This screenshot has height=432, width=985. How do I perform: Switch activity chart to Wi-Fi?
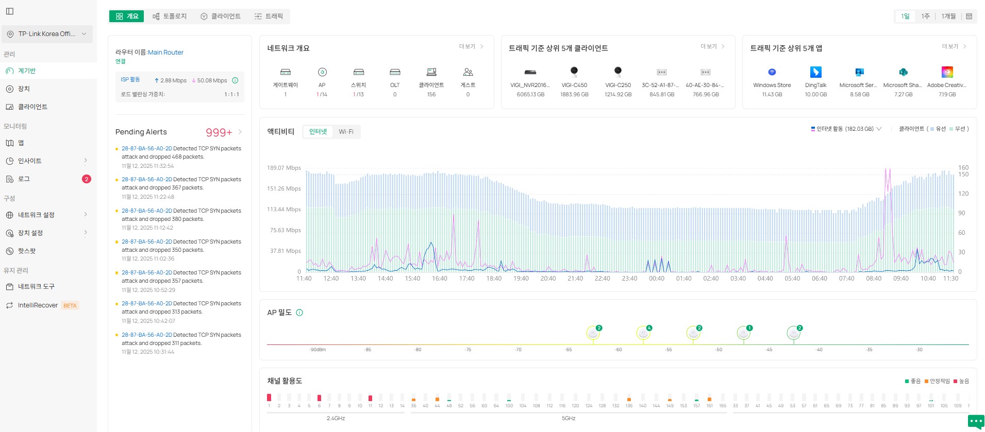[x=346, y=132]
